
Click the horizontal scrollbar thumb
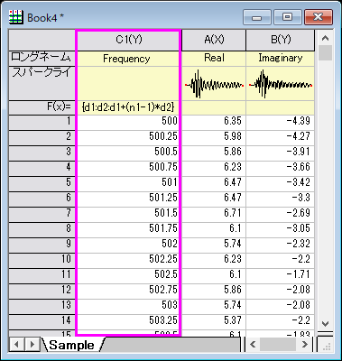(278, 345)
